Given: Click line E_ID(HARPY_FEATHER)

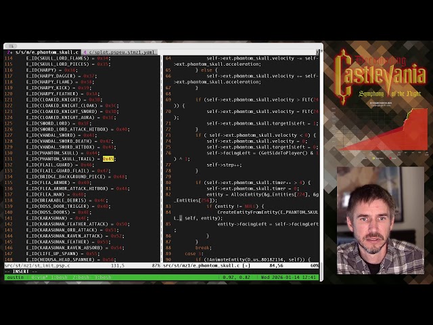Looking at the screenshot, I should click(63, 93).
